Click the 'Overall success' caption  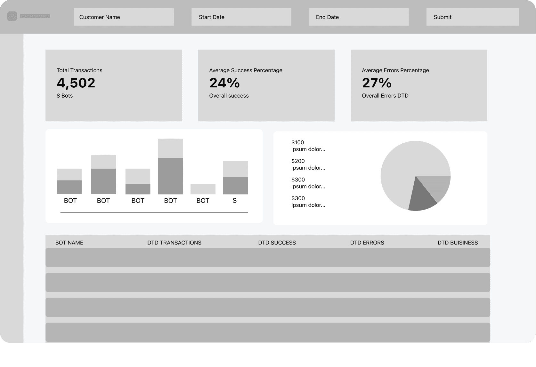[x=229, y=96]
